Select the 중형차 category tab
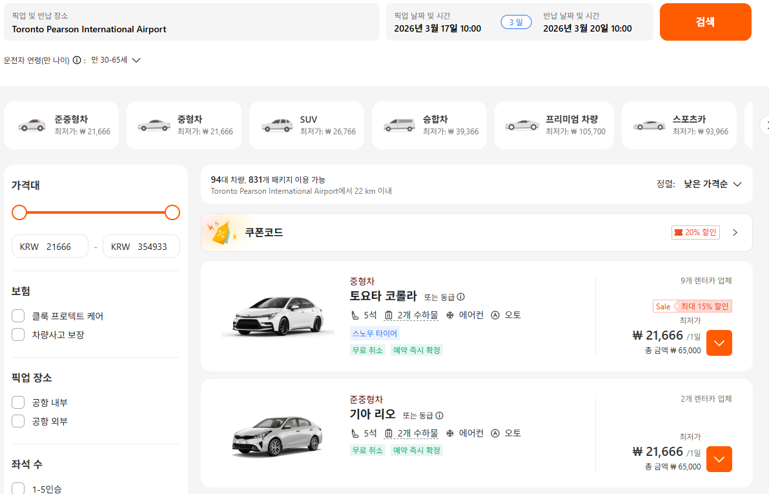The width and height of the screenshot is (769, 494). 184,125
